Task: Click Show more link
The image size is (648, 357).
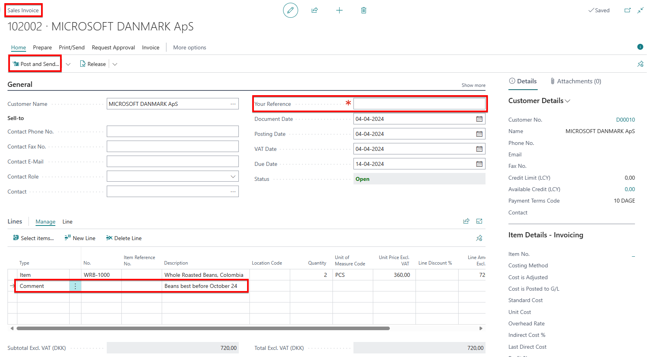Action: pos(473,85)
